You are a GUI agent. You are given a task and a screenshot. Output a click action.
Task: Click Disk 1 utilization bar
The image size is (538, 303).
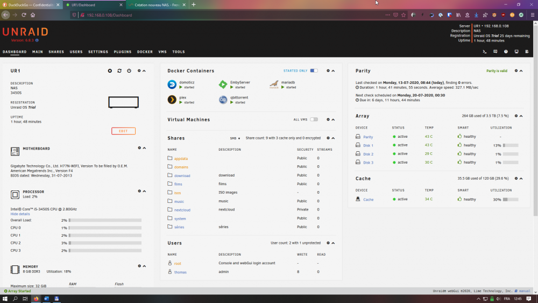(x=511, y=145)
